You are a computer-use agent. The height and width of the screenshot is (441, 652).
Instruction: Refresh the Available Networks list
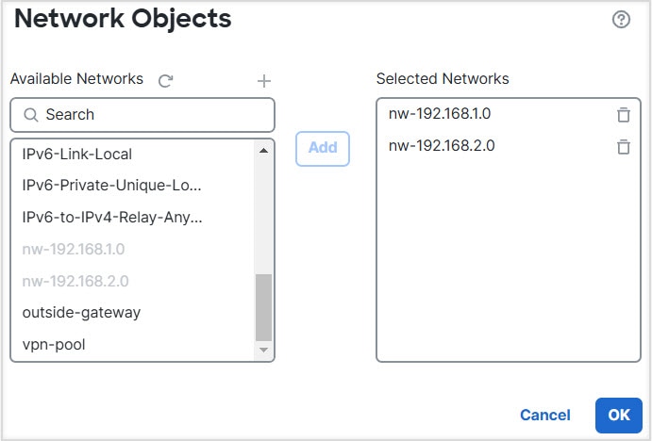point(166,81)
